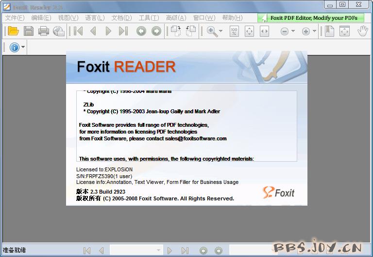Click 'Foxit Software provides full range' line
The width and height of the screenshot is (373, 257).
[x=144, y=125]
